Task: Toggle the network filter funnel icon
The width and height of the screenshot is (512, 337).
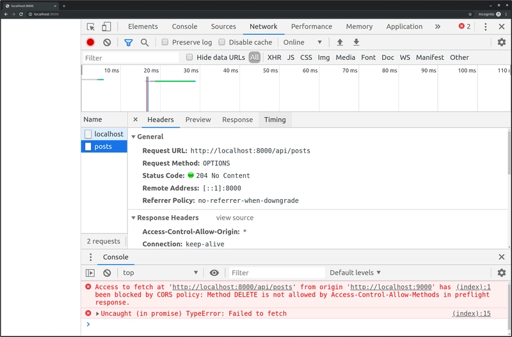Action: (129, 42)
